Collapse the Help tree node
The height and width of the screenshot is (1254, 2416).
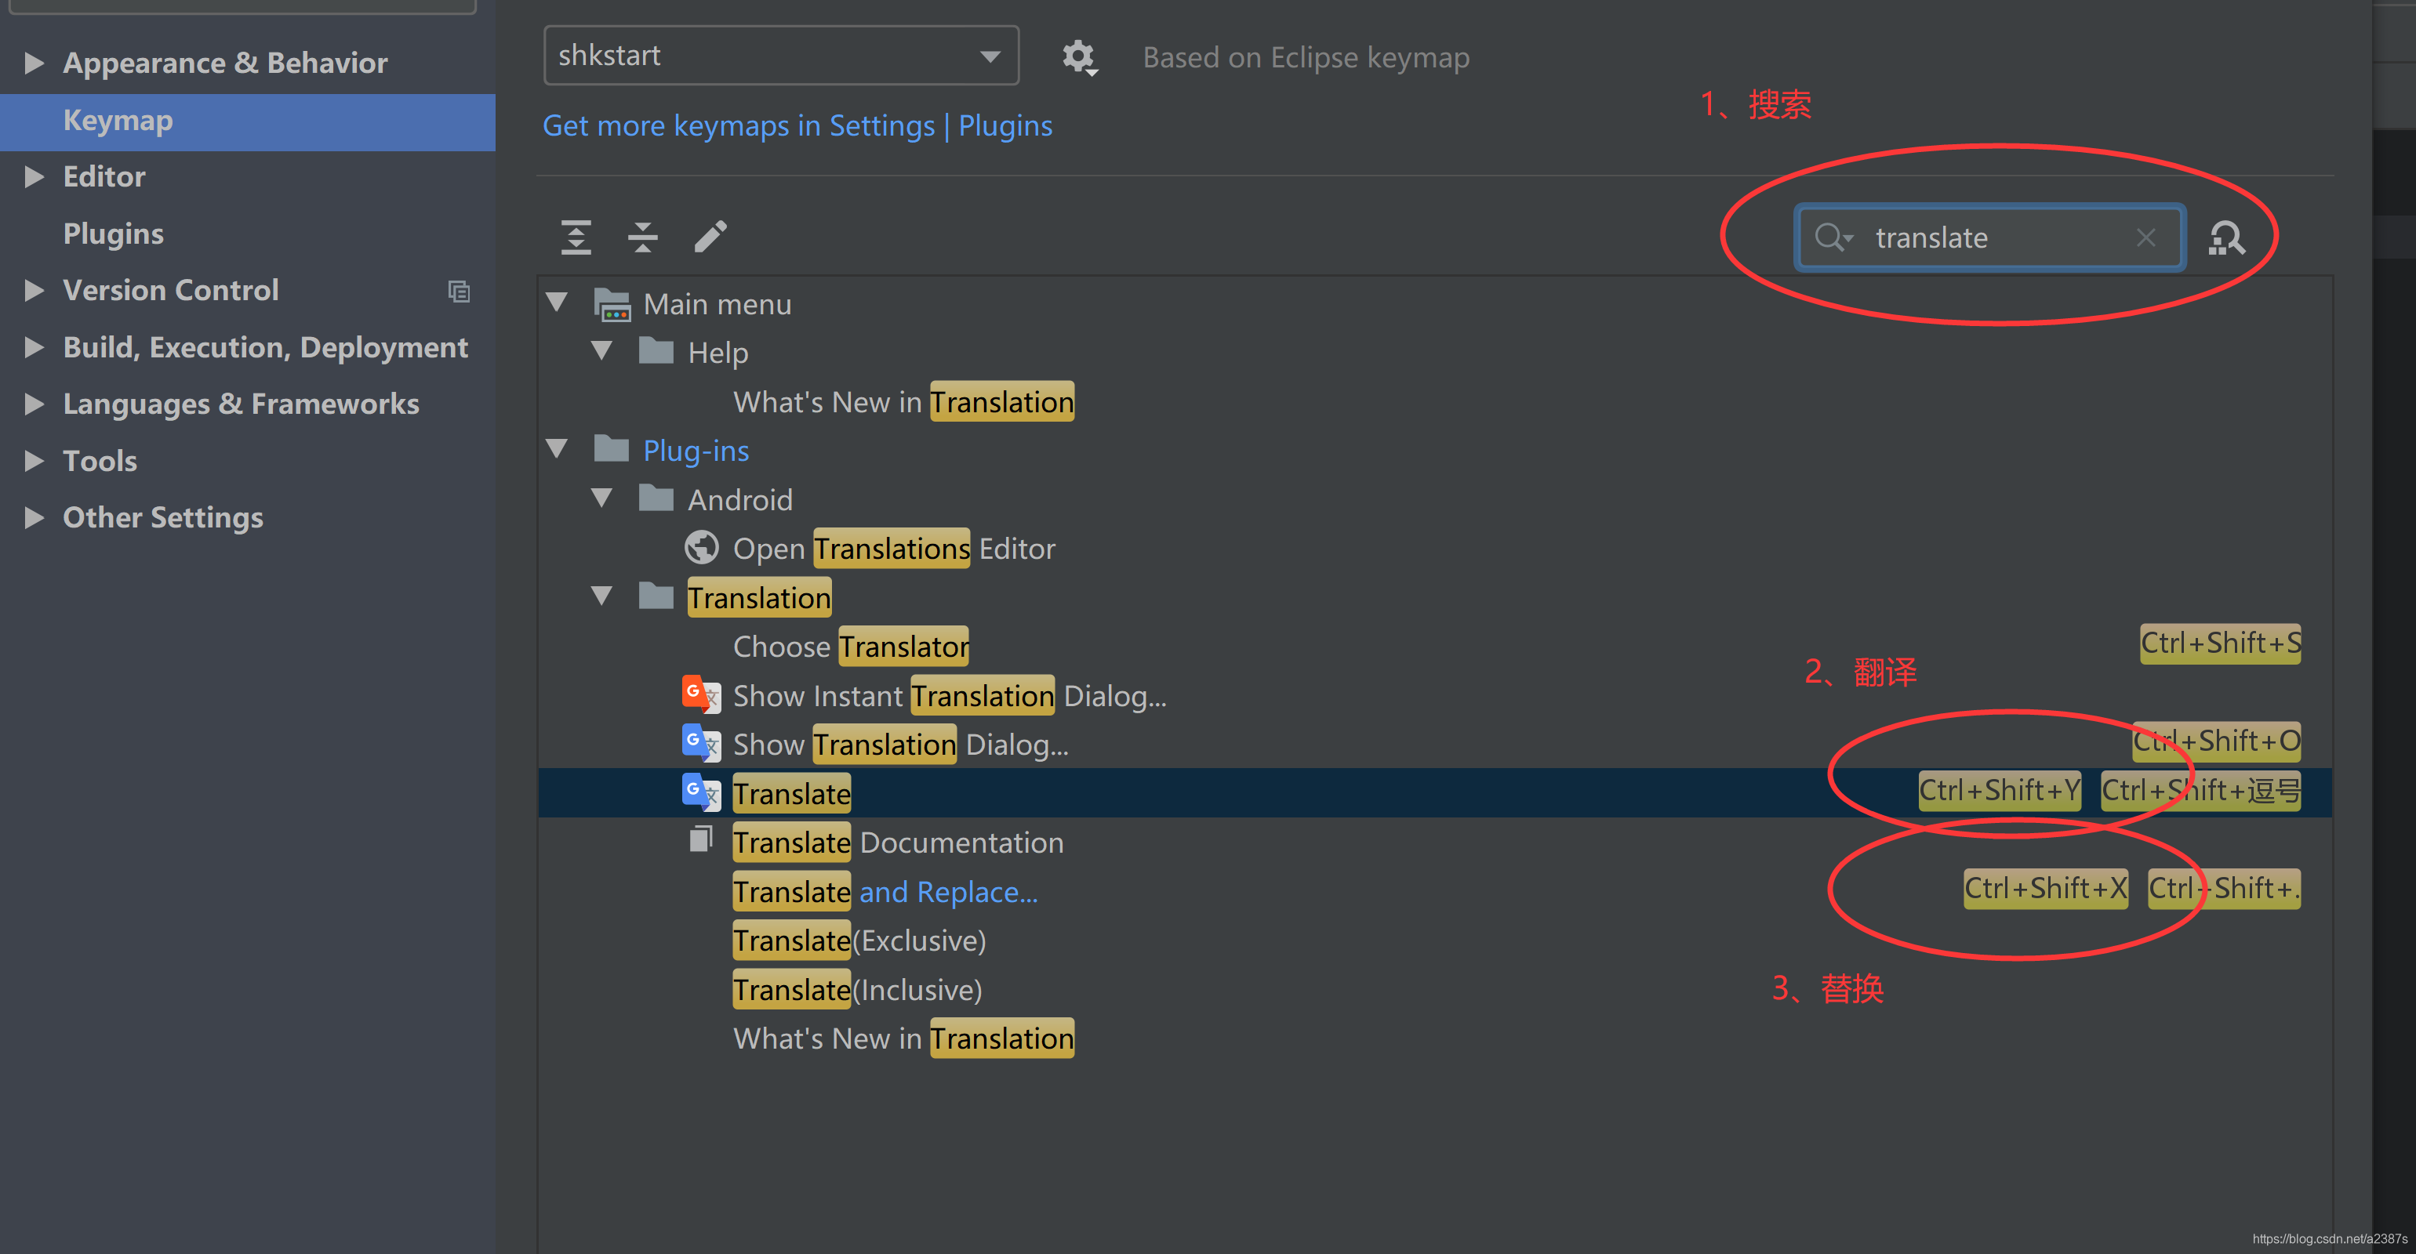point(602,351)
